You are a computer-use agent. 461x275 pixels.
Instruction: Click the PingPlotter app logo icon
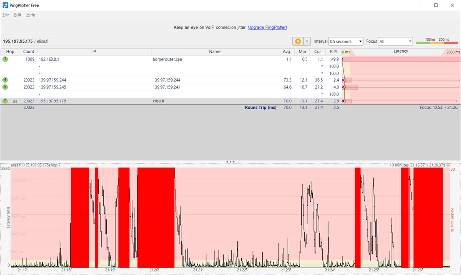[5, 5]
